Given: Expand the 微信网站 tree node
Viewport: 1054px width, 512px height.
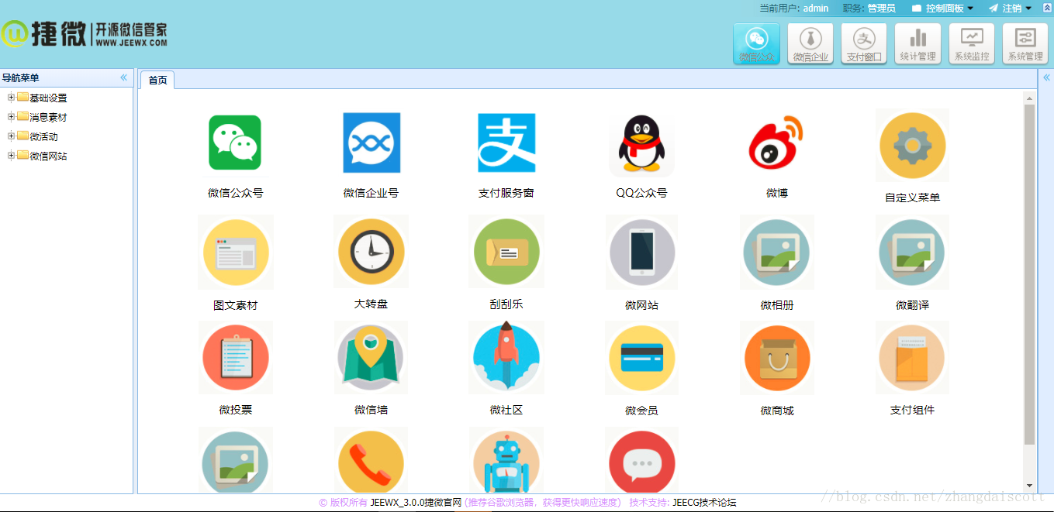Looking at the screenshot, I should (11, 156).
